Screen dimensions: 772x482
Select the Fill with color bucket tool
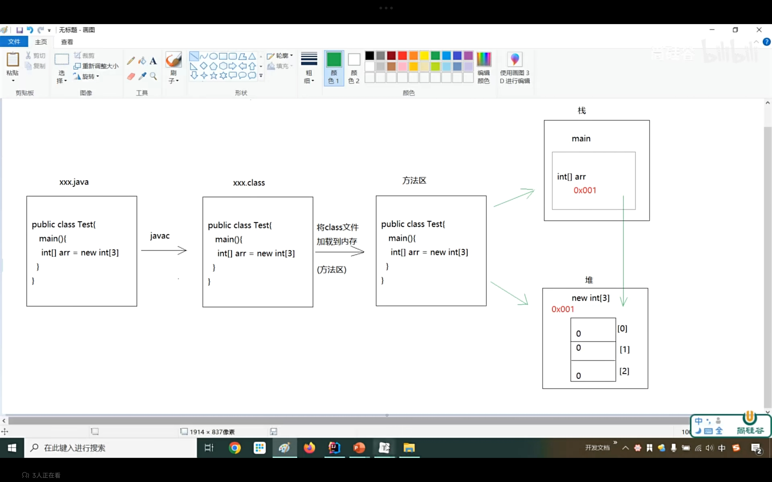coord(142,61)
